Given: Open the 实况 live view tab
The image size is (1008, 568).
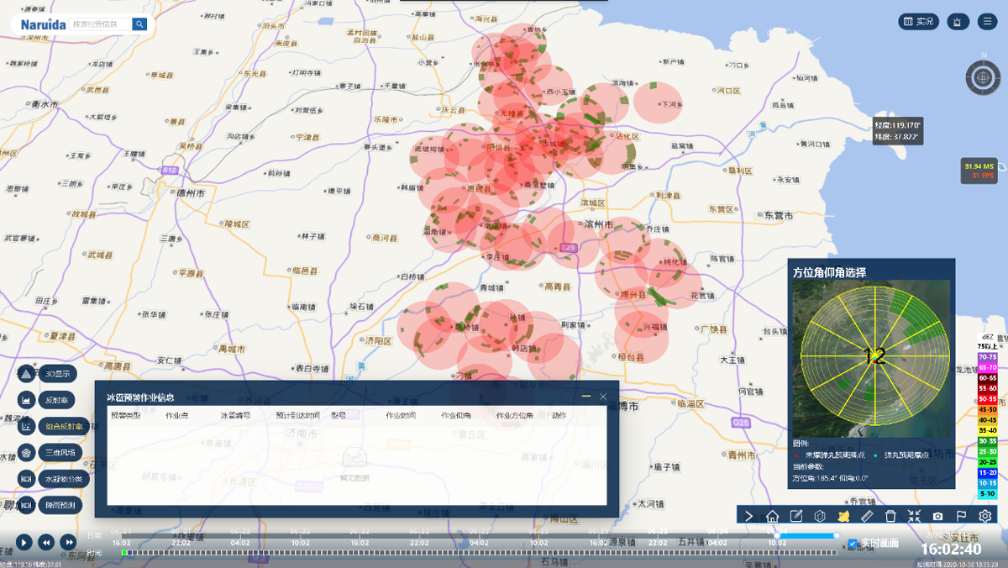Looking at the screenshot, I should (x=918, y=22).
